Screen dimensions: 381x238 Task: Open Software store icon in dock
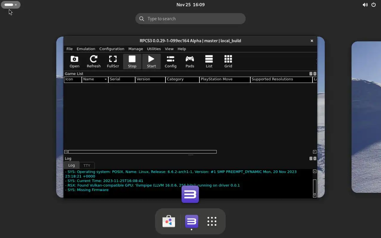click(x=169, y=221)
